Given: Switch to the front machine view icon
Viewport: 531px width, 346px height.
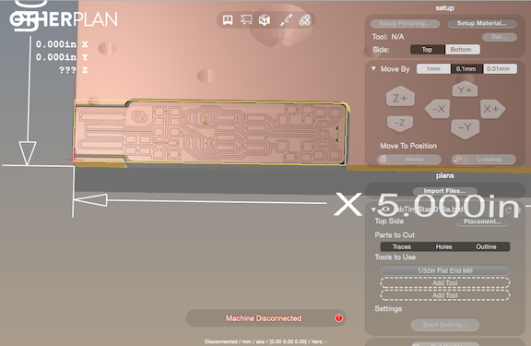Looking at the screenshot, I should click(228, 20).
